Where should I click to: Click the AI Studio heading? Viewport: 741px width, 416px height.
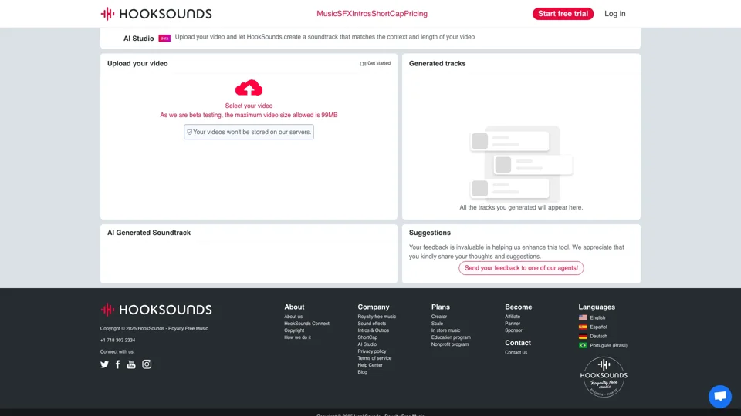pyautogui.click(x=138, y=39)
